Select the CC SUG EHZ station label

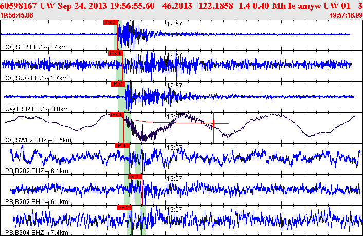(36, 78)
